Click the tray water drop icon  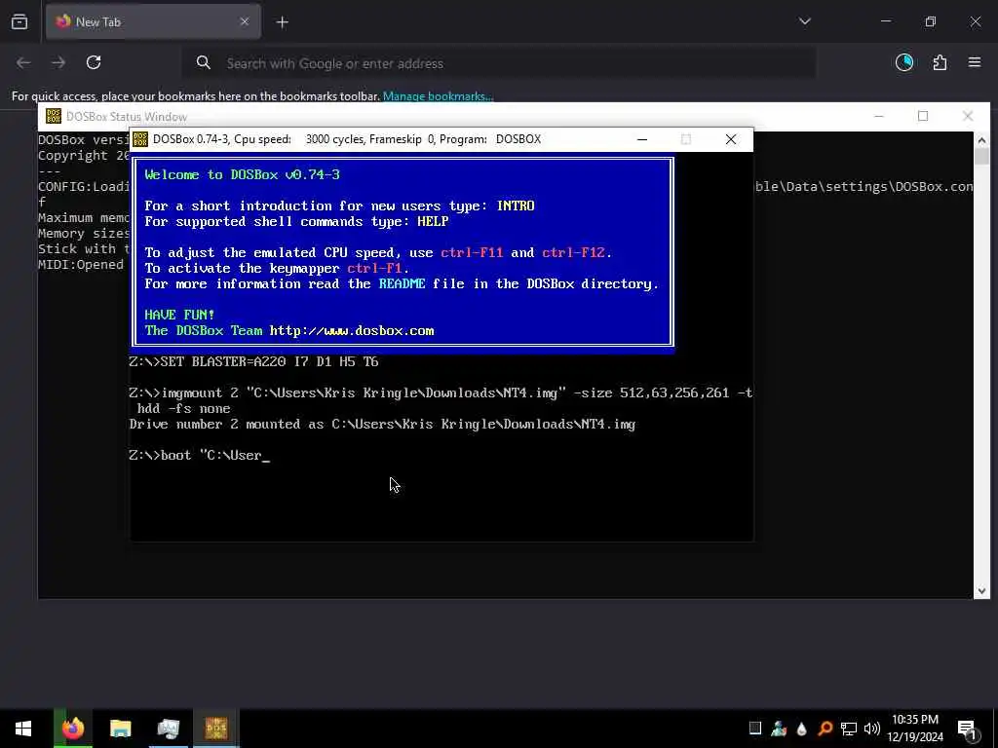(801, 729)
